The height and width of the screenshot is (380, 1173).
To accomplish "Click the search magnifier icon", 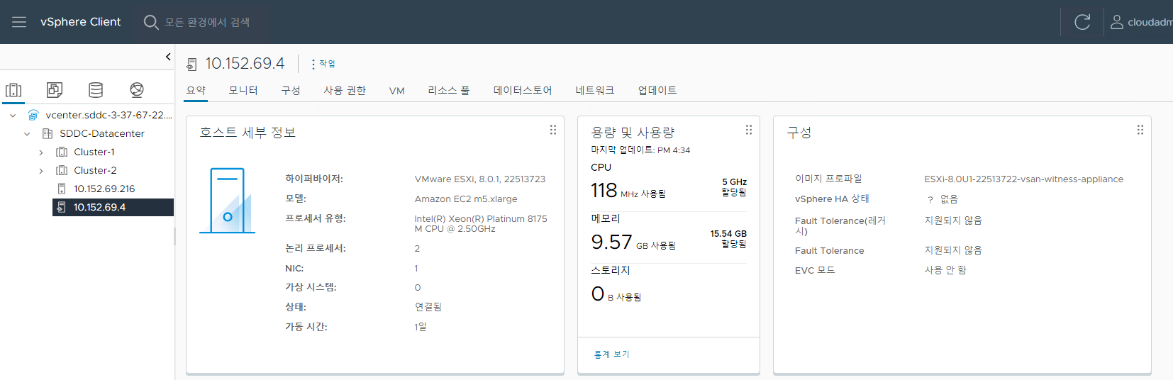I will [150, 22].
